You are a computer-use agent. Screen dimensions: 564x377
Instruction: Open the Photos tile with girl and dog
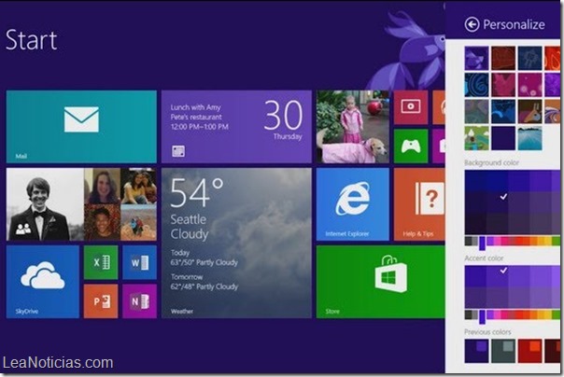click(x=353, y=127)
